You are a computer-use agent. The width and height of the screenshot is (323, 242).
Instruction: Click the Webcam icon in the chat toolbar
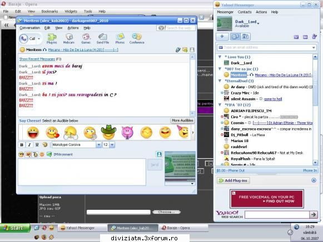pyautogui.click(x=69, y=38)
